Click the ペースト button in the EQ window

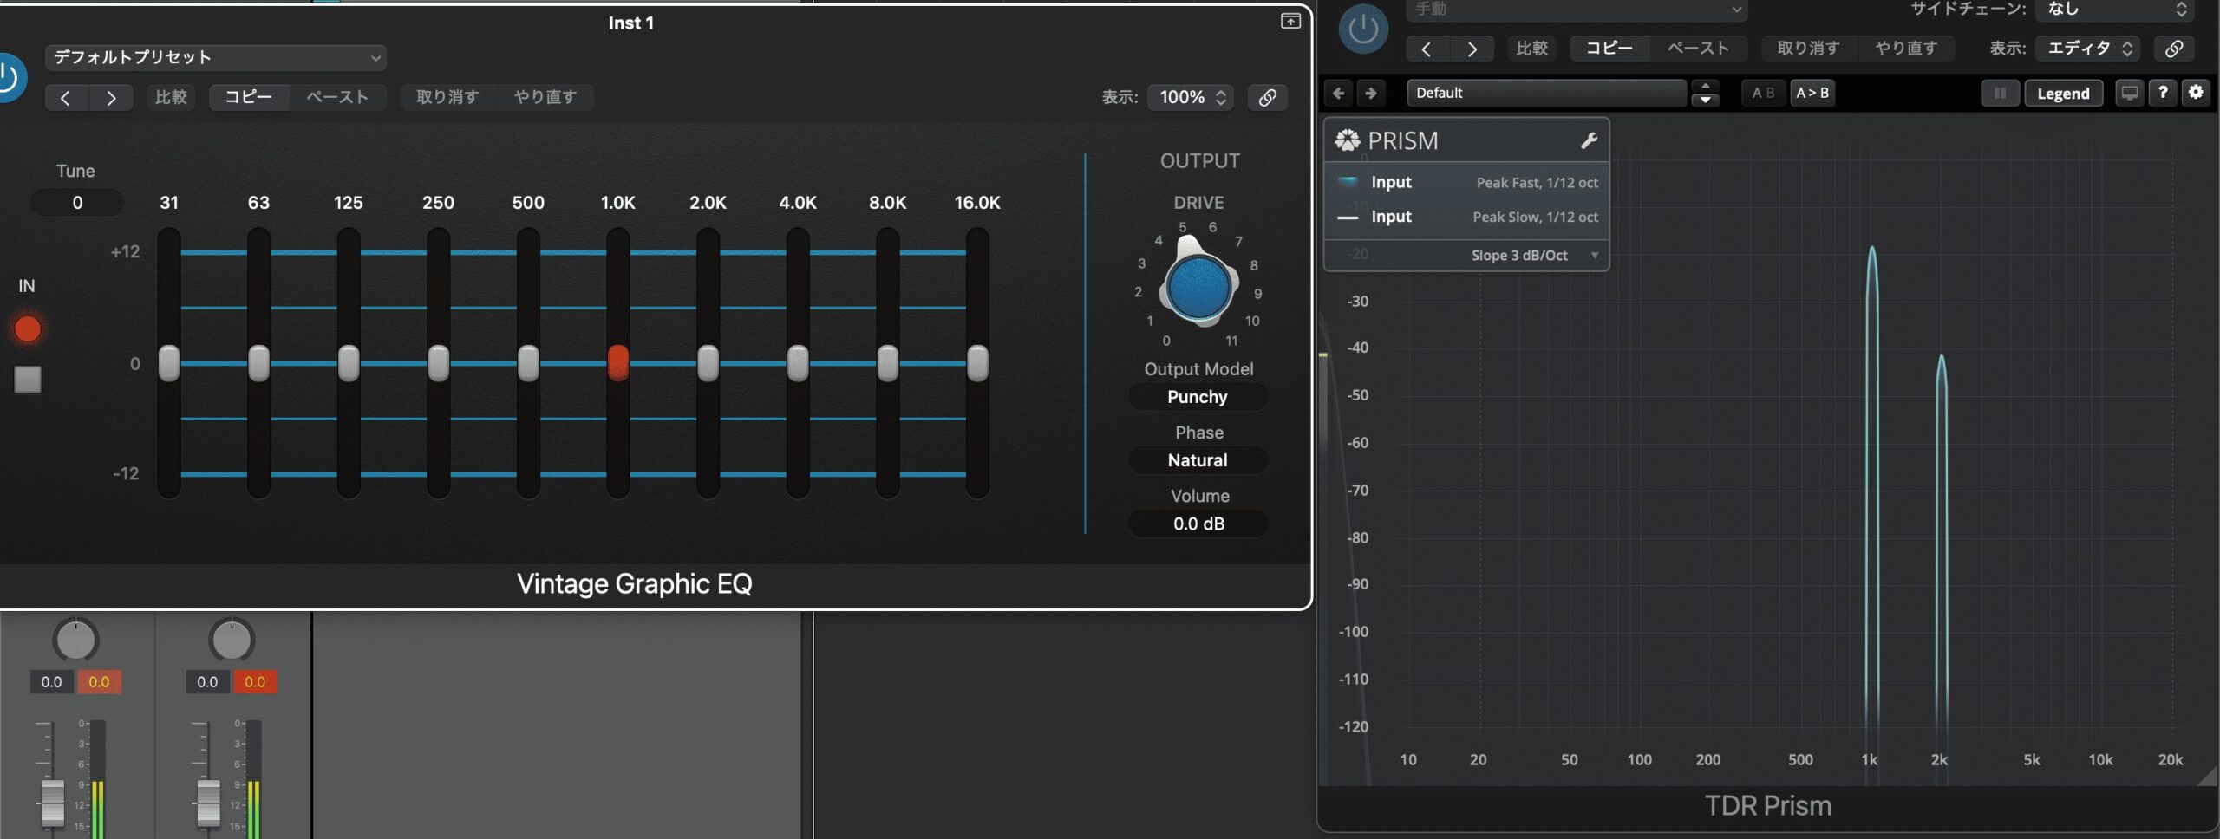tap(337, 97)
